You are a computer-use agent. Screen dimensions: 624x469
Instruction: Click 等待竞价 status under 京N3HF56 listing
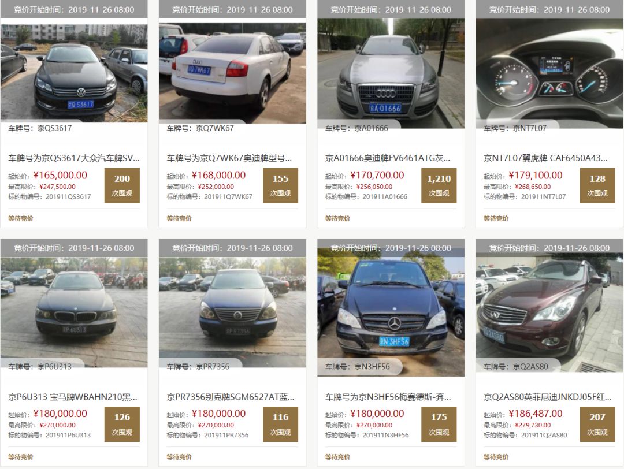pyautogui.click(x=337, y=457)
